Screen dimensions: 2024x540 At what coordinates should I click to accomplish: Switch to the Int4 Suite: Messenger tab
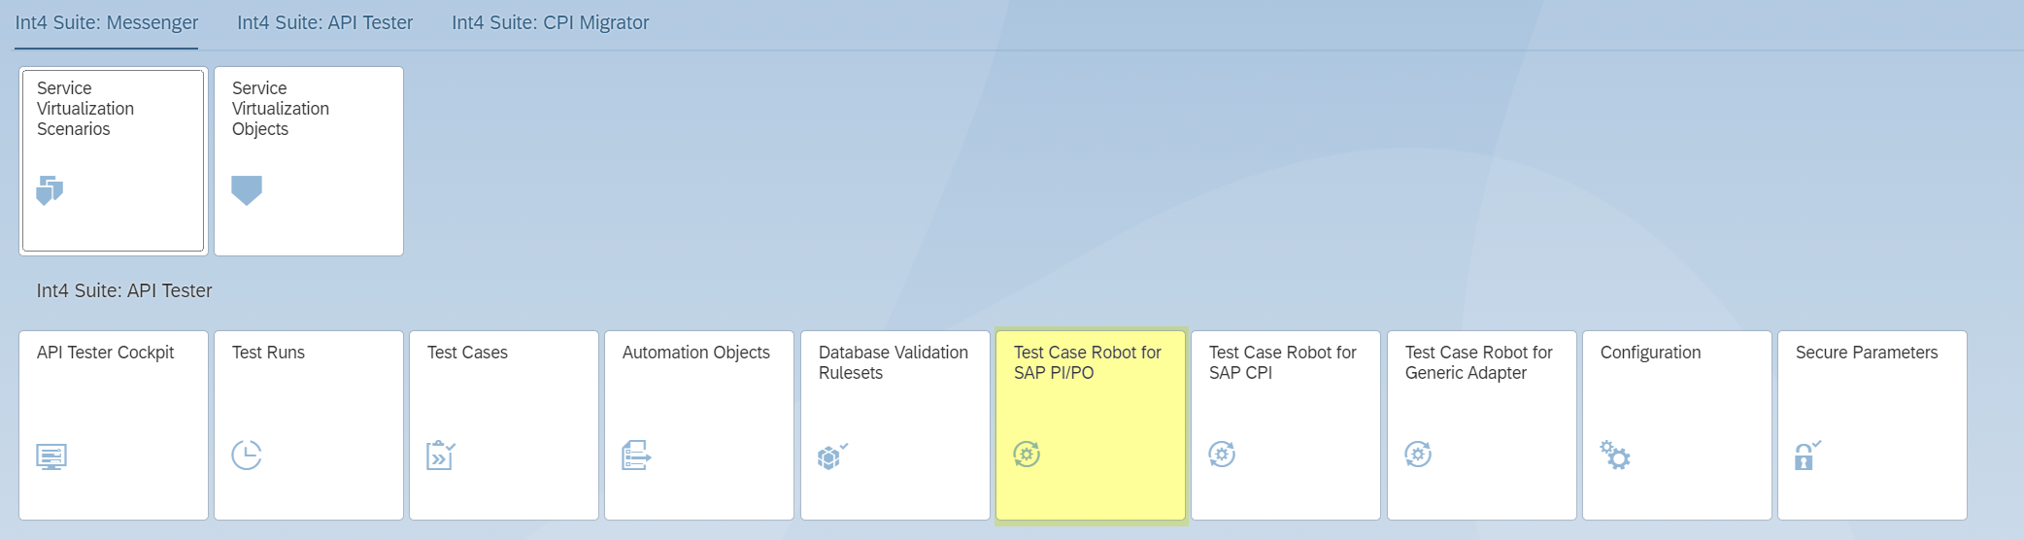pyautogui.click(x=107, y=22)
